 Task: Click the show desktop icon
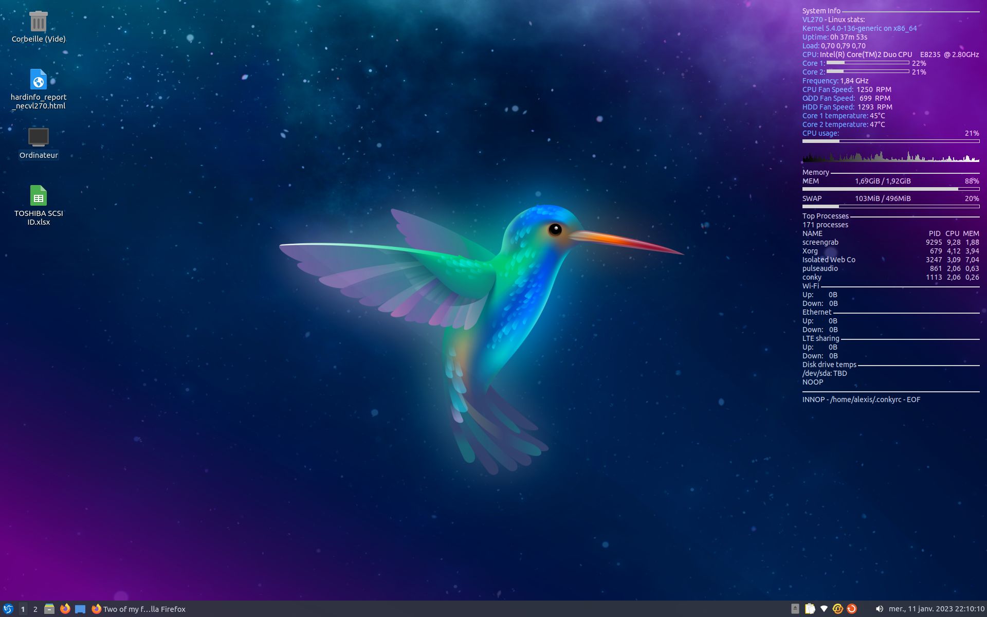[x=80, y=609]
